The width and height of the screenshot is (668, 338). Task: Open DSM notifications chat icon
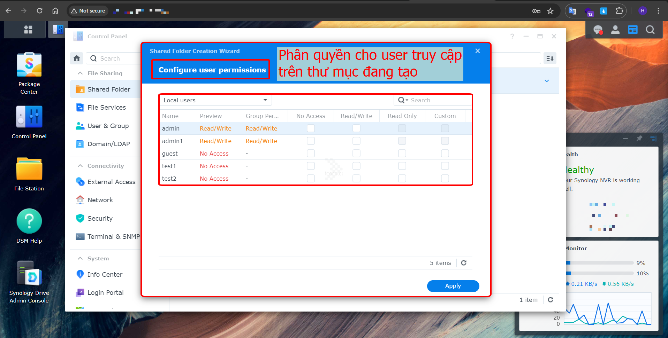click(598, 30)
